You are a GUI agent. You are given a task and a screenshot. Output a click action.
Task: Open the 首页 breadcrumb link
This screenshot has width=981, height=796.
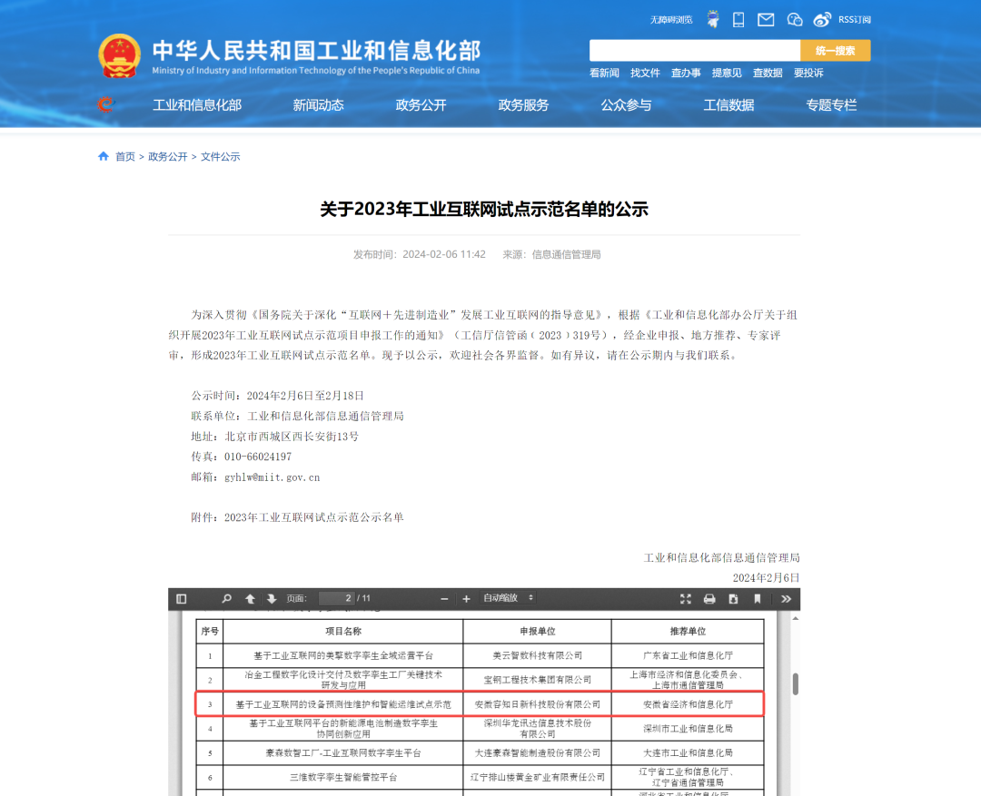(x=124, y=156)
